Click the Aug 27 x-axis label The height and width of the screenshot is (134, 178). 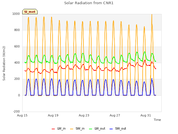click(115, 115)
